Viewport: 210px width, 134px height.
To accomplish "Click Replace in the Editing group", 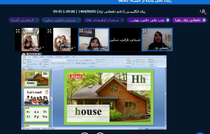I will pos(152,62).
